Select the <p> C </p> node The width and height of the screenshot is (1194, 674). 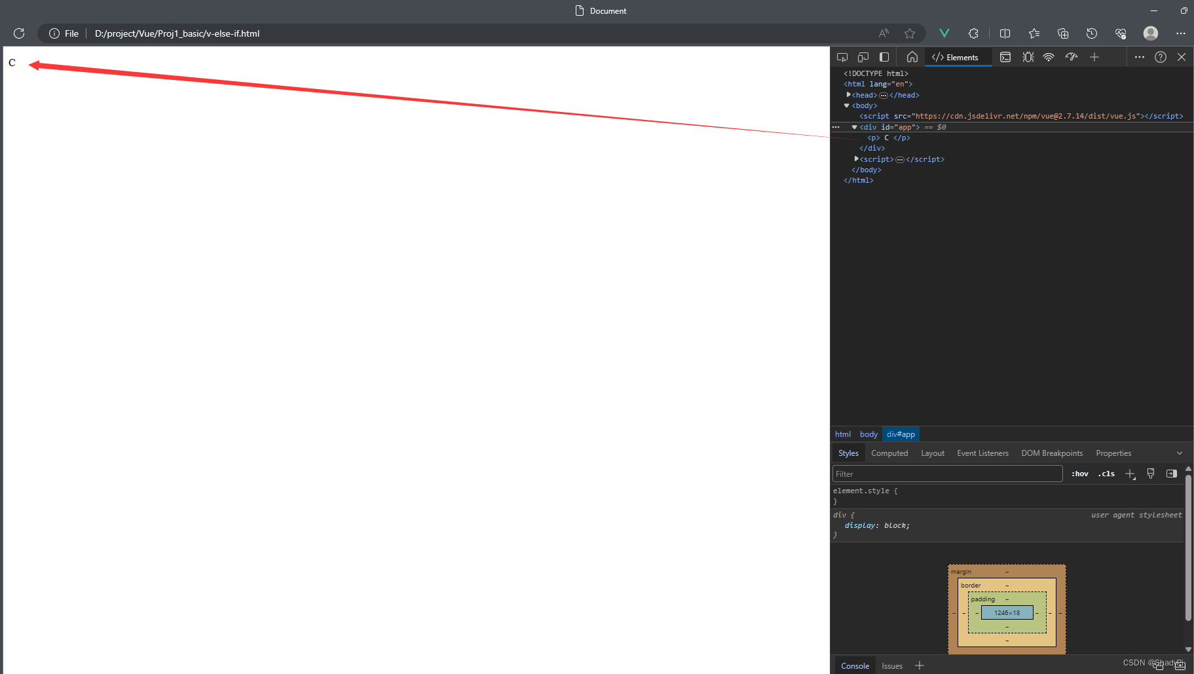[889, 138]
